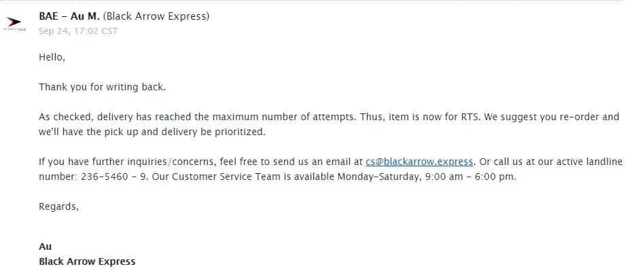Click the "Hello," greeting line
Image resolution: width=632 pixels, height=277 pixels.
52,58
